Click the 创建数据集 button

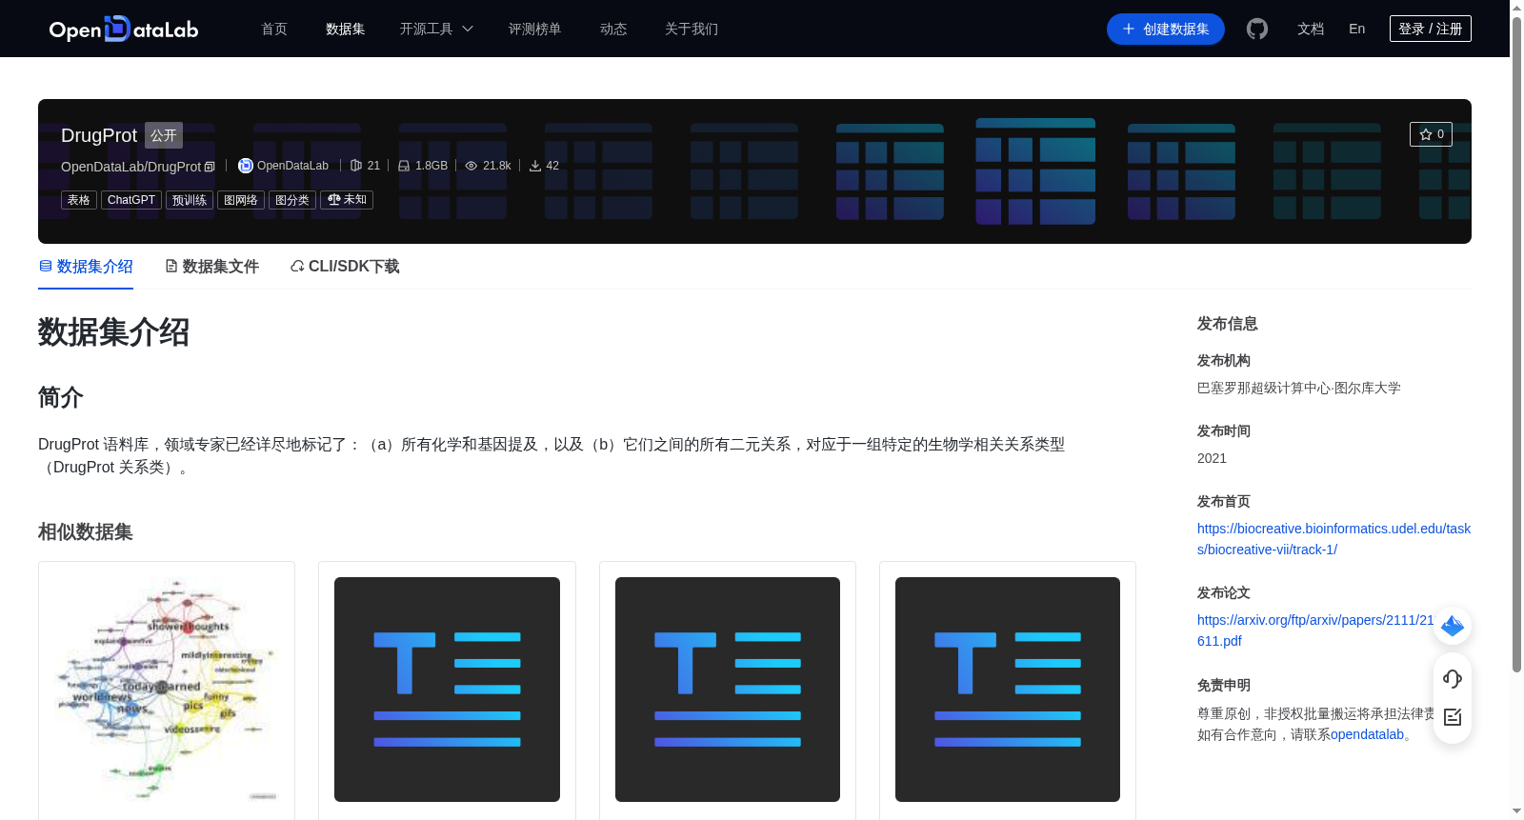[1166, 29]
